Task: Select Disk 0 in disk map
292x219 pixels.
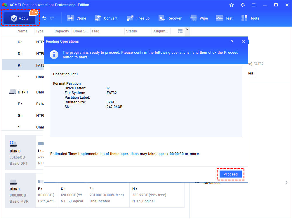Action: point(20,152)
